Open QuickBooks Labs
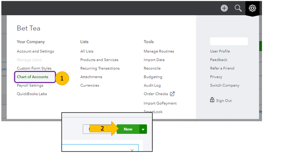This screenshot has width=282, height=161. coord(32,94)
